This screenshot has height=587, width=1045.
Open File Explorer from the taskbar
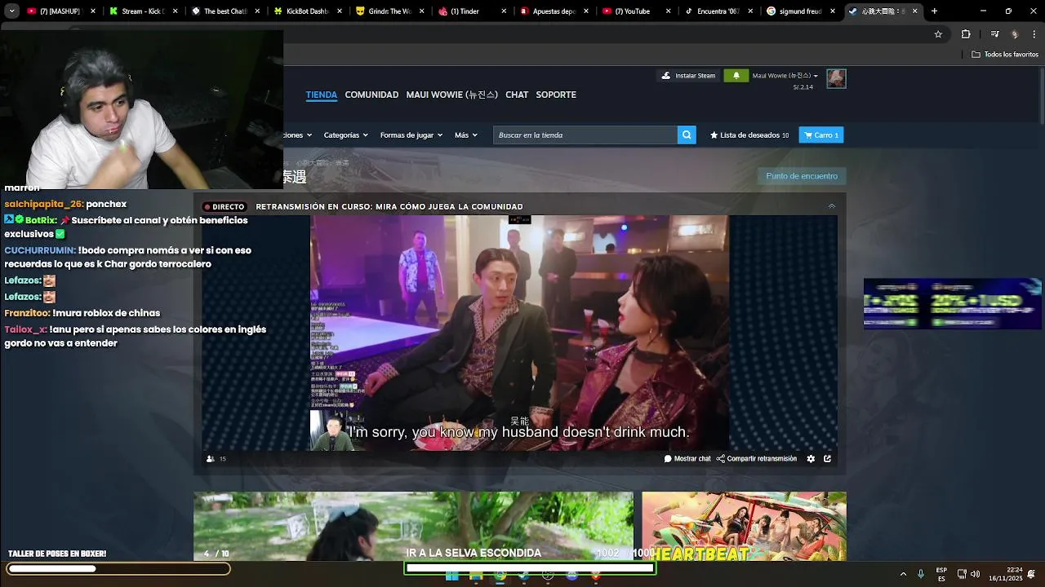(476, 576)
